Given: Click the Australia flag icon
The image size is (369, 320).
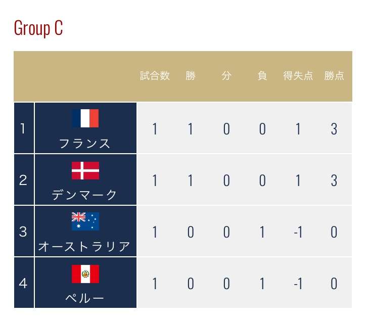Looking at the screenshot, I should (x=85, y=221).
